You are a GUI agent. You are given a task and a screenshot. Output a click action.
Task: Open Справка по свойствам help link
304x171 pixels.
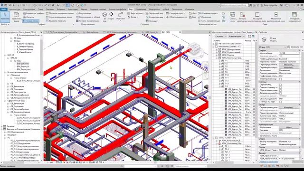pos(268,161)
